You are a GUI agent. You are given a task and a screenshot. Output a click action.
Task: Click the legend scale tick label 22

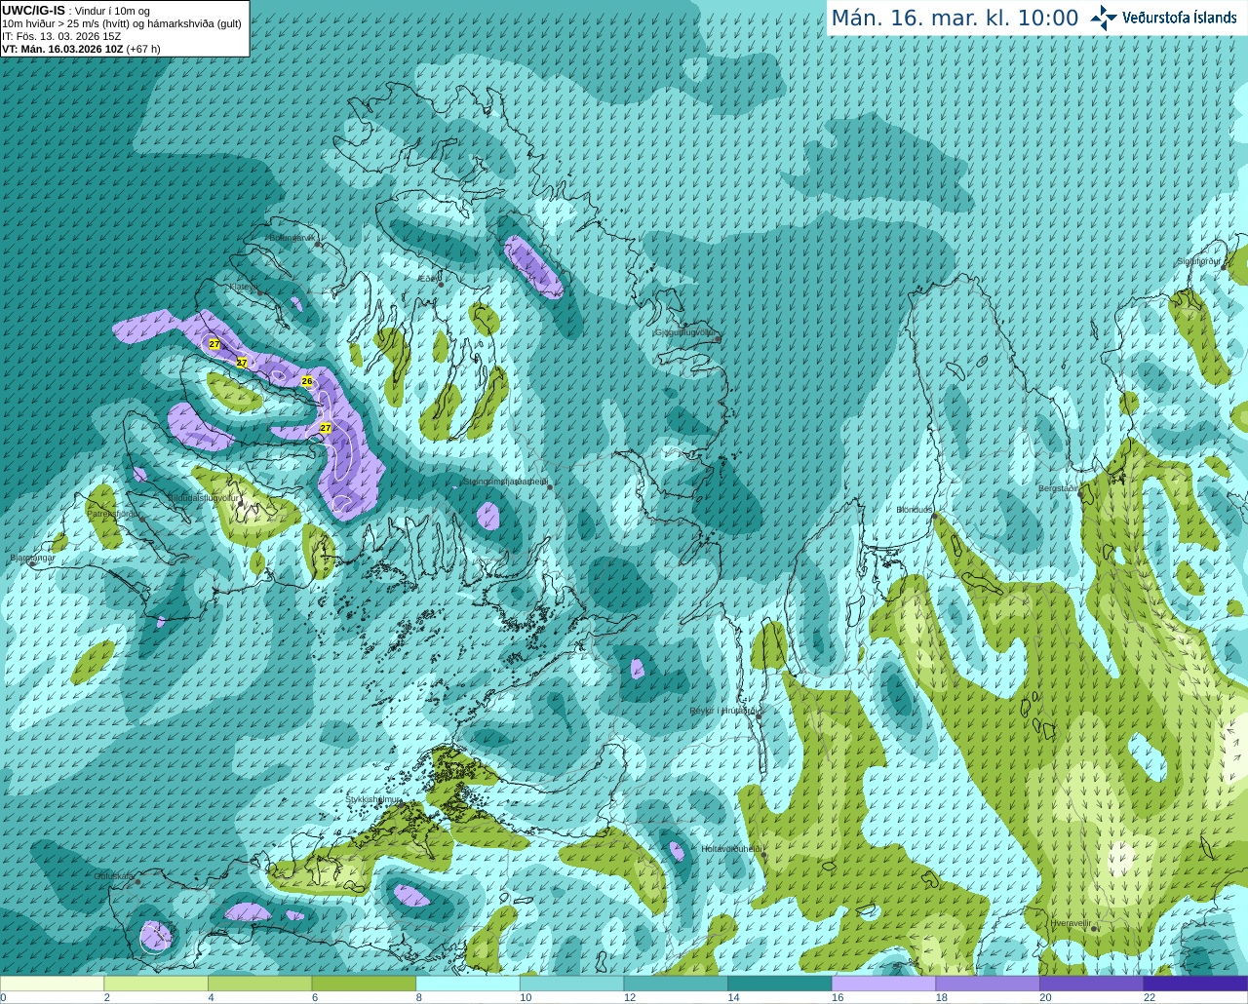pos(1150,997)
